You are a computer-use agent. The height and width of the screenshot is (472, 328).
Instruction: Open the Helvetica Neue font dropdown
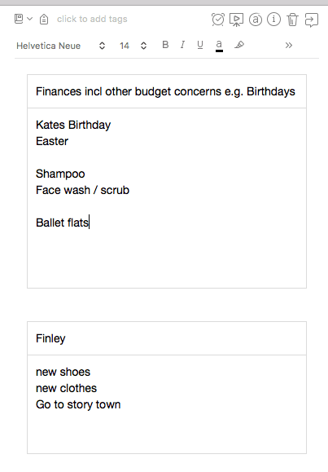(x=61, y=46)
